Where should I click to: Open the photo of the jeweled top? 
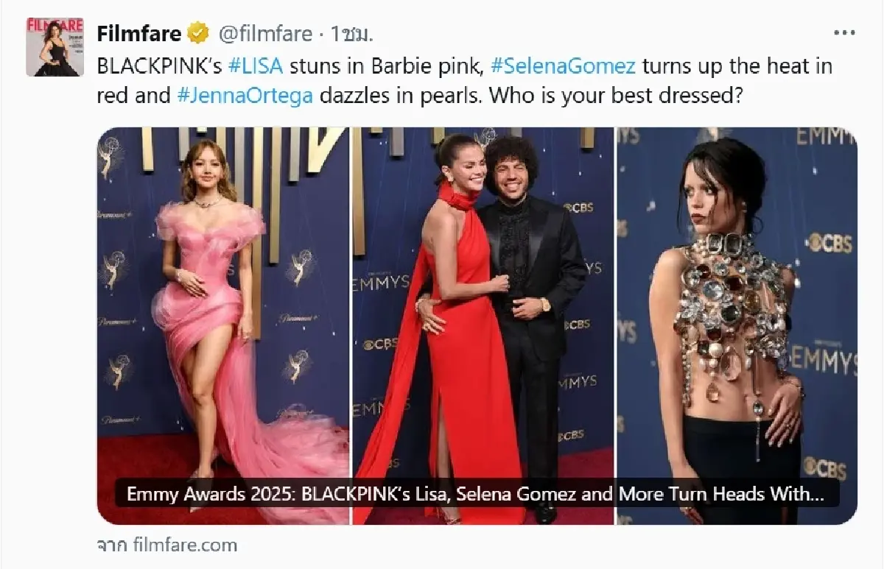737,324
